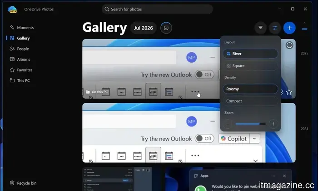Jump to 2024 on the timeline
Screen dimensions: 318x191
304,129
